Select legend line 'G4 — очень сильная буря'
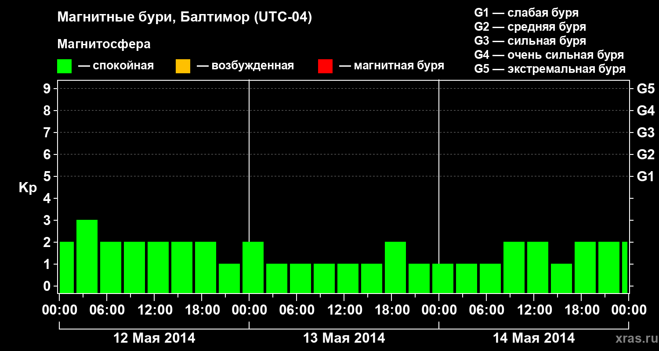 tap(549, 55)
